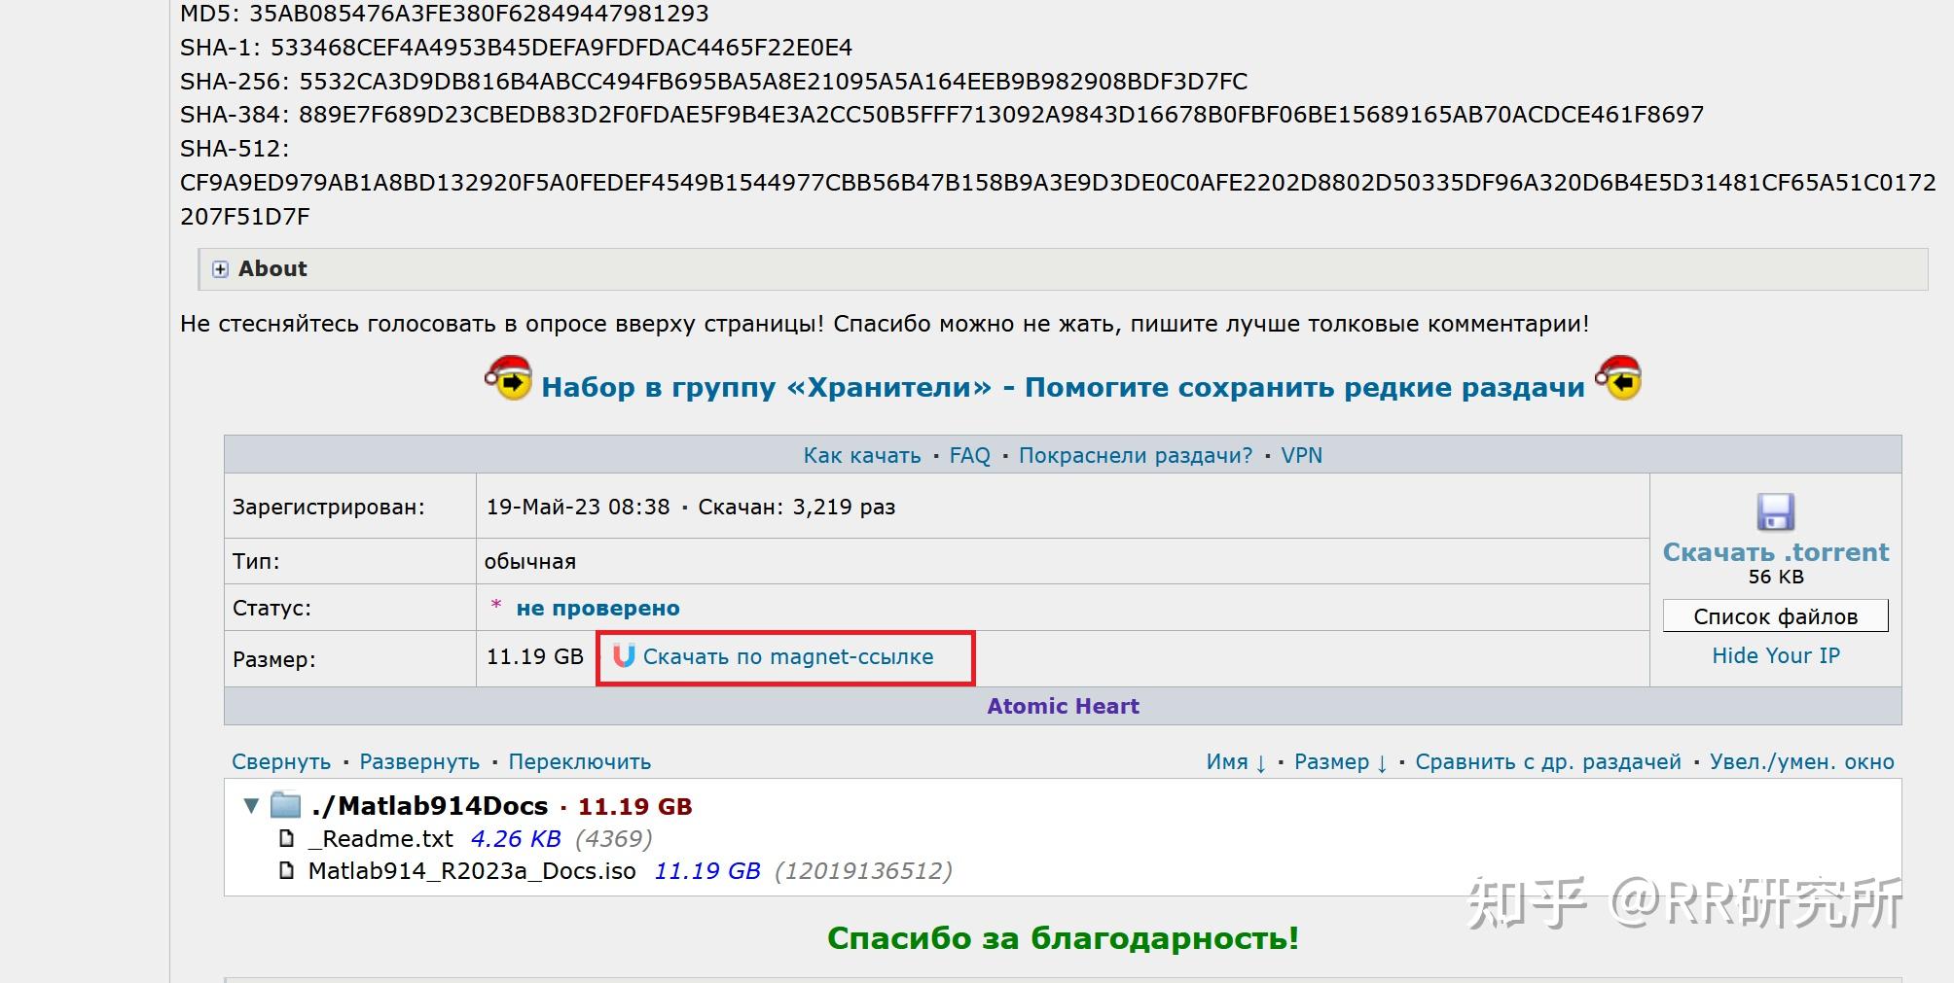Download via Скачать по magnet-ссылке link
The width and height of the screenshot is (1954, 983).
tap(787, 657)
